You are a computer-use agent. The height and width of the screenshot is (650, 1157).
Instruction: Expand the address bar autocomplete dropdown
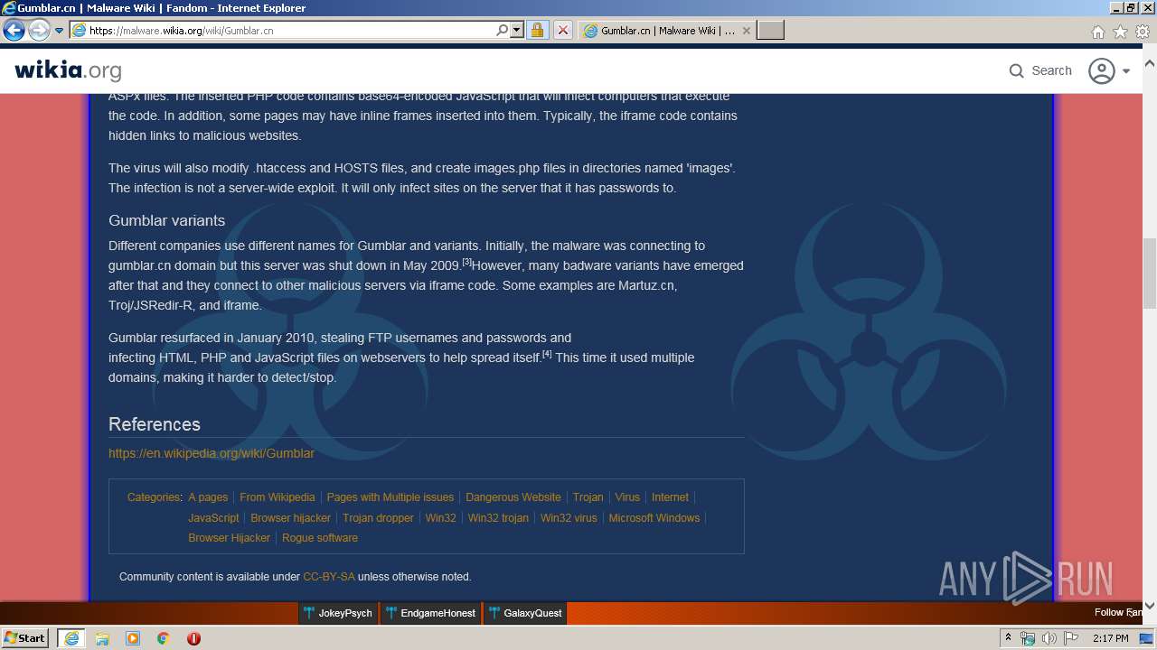tap(517, 30)
